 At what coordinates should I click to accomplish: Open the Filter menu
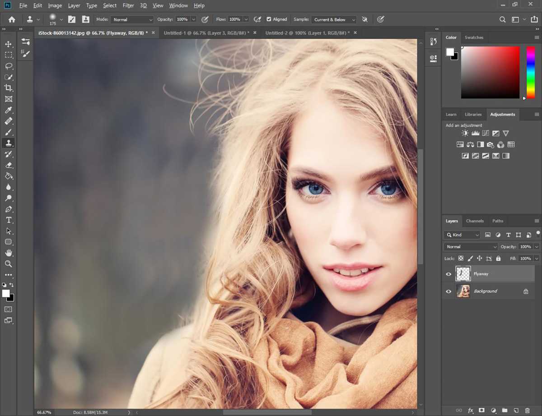coord(128,5)
